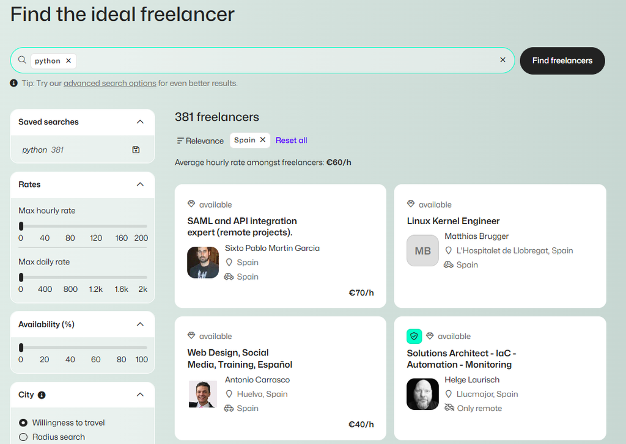Click Reset all filters link
Viewport: 626px width, 444px height.
tap(291, 140)
